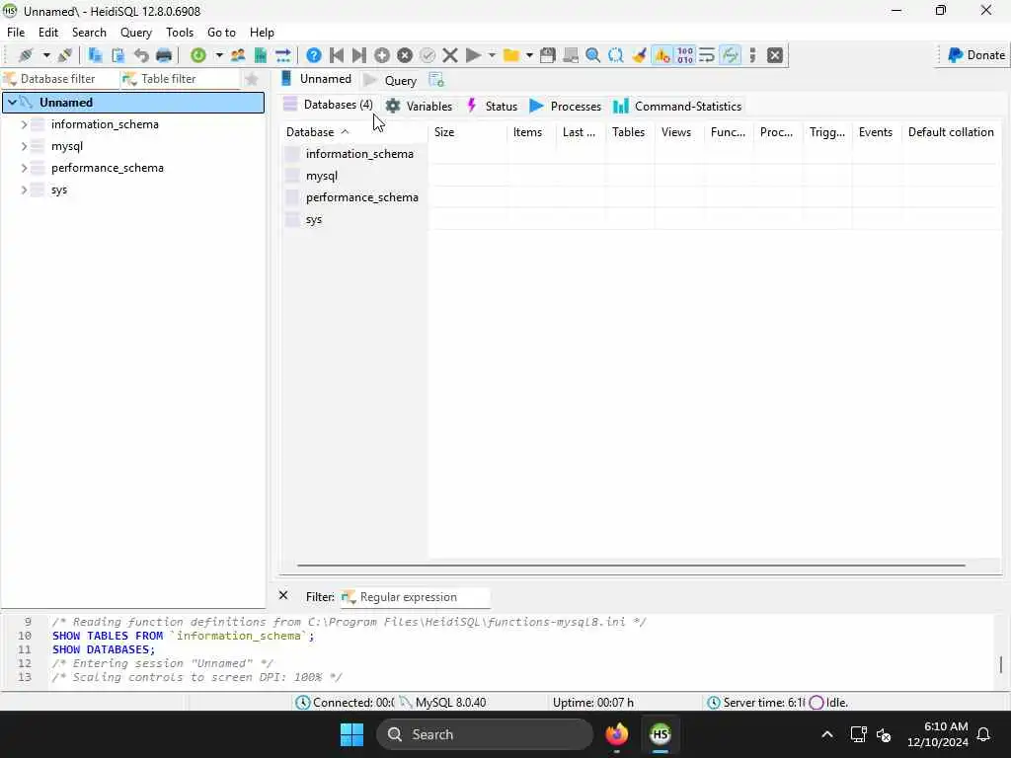The width and height of the screenshot is (1011, 758).
Task: Click the Table filter field
Action: pyautogui.click(x=181, y=79)
